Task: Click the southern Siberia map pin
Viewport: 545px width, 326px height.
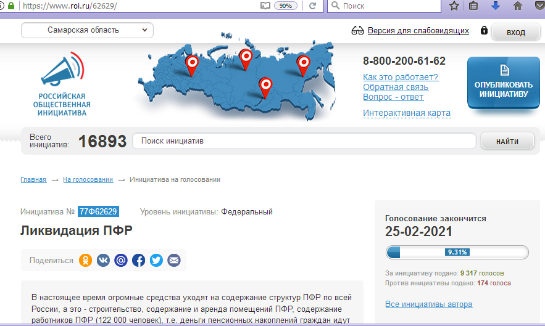Action: tap(265, 88)
